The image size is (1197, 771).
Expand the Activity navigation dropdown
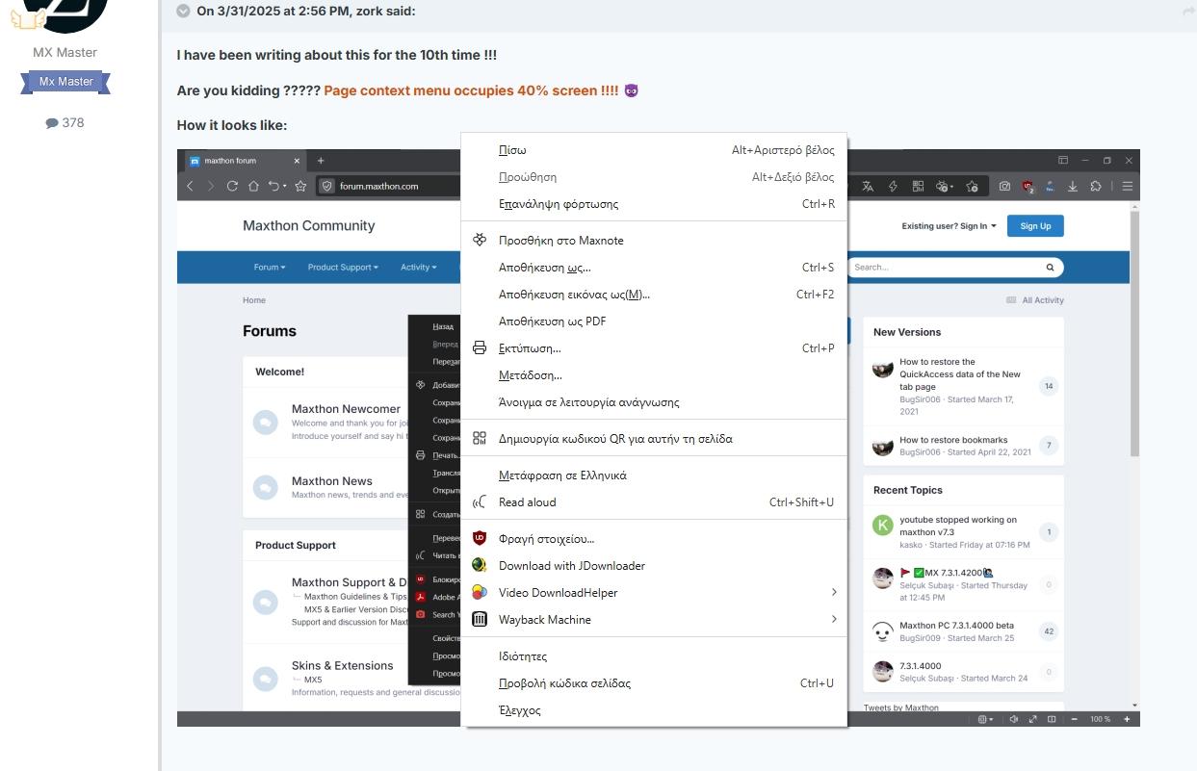pos(419,268)
